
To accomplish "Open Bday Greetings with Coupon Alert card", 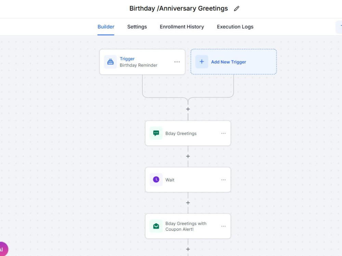I will tap(188, 226).
